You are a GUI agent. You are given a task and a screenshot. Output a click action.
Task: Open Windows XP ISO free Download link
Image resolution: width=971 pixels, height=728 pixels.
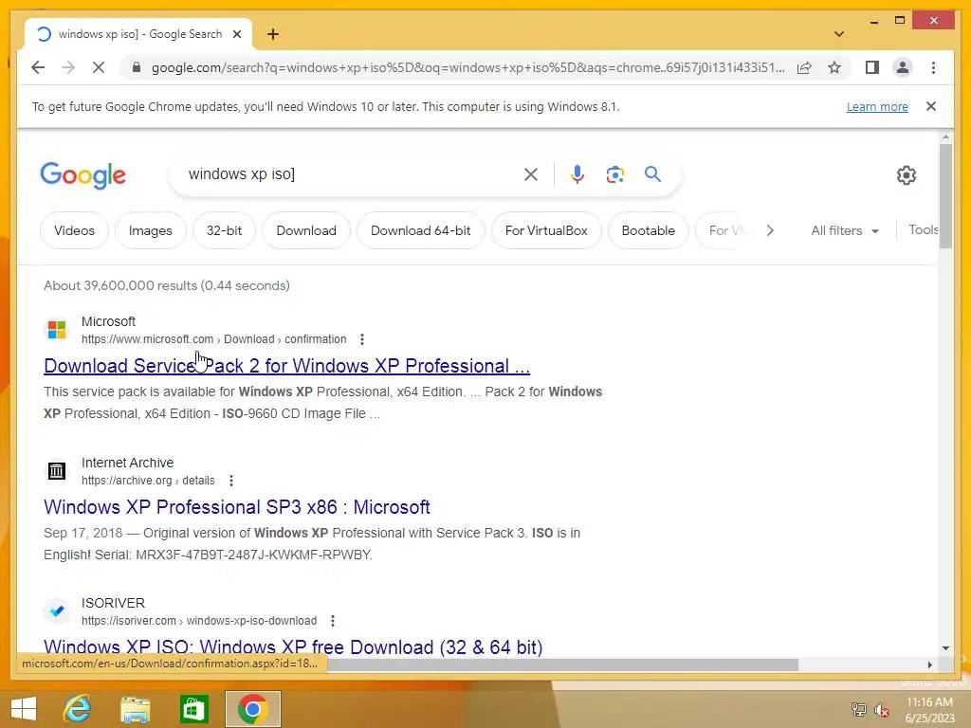293,646
